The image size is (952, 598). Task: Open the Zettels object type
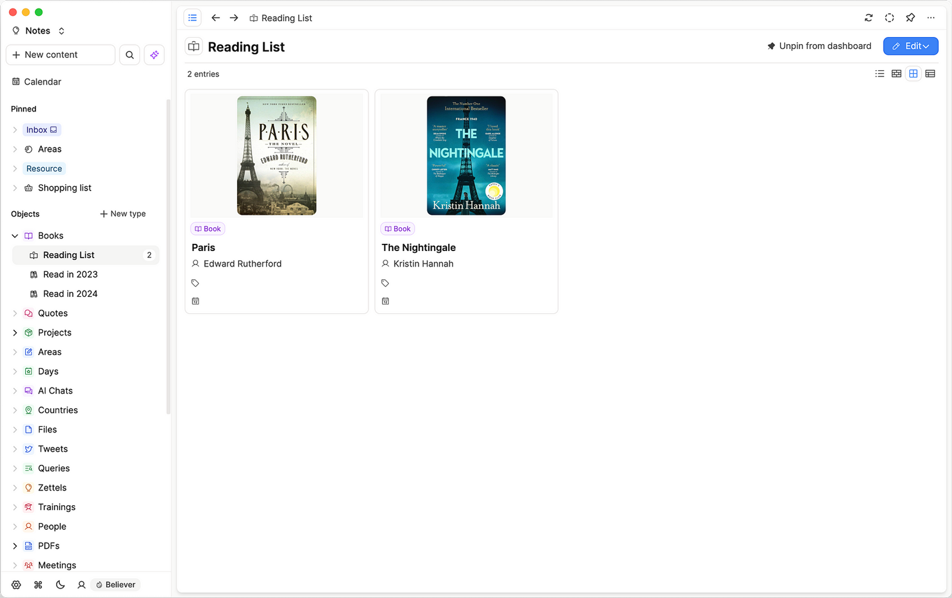pos(52,488)
